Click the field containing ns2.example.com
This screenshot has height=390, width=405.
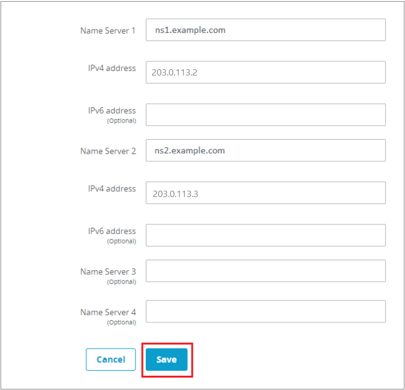[265, 150]
